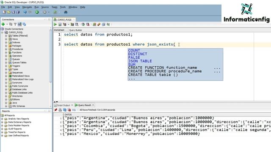The width and height of the screenshot is (271, 152).
Task: Switch to the Query Builder tab
Action: (75, 30)
